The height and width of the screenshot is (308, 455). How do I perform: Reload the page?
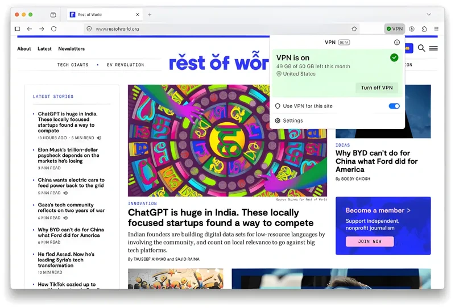[53, 28]
